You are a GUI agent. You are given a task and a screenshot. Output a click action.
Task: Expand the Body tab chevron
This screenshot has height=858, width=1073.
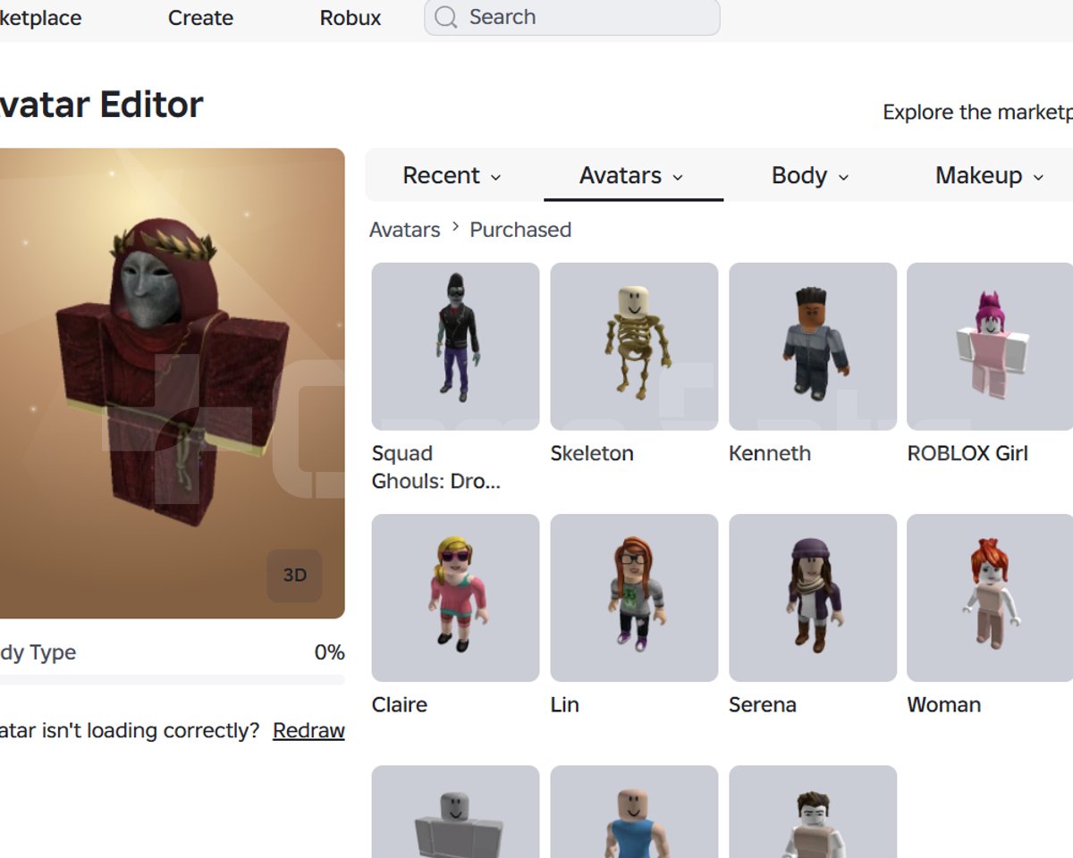842,177
